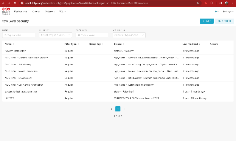The height and width of the screenshot is (141, 236).
Task: Focus the Name search input field
Action: pos(19,35)
